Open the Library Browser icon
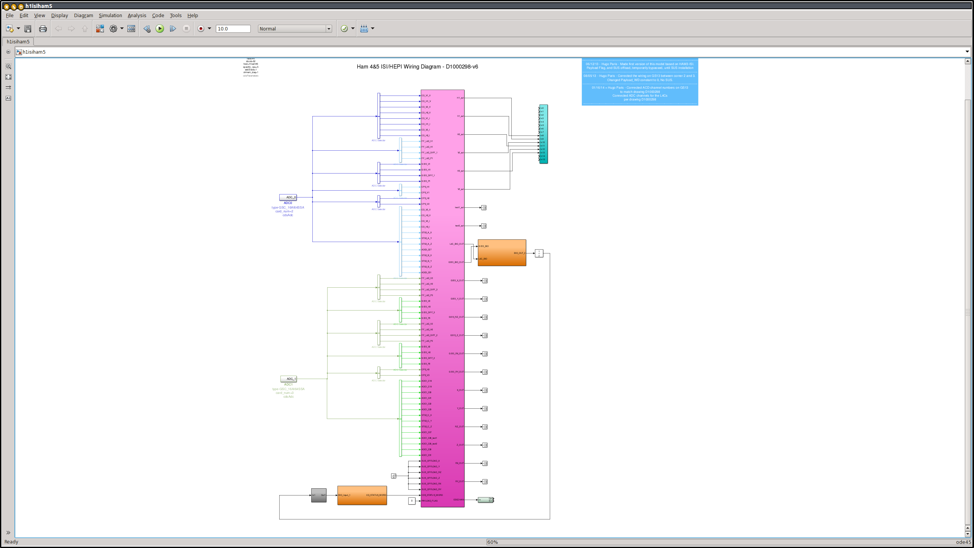Viewport: 974px width, 548px height. pyautogui.click(x=100, y=29)
